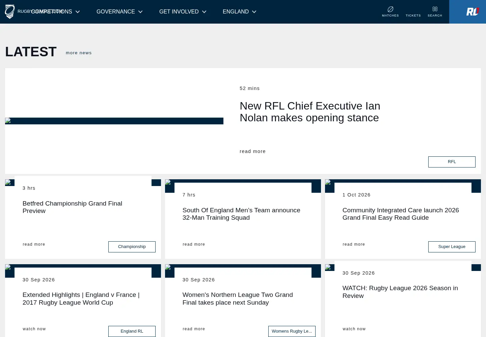Click the 'LATEST' section heading
Screen dimensions: 486x337
pos(31,52)
